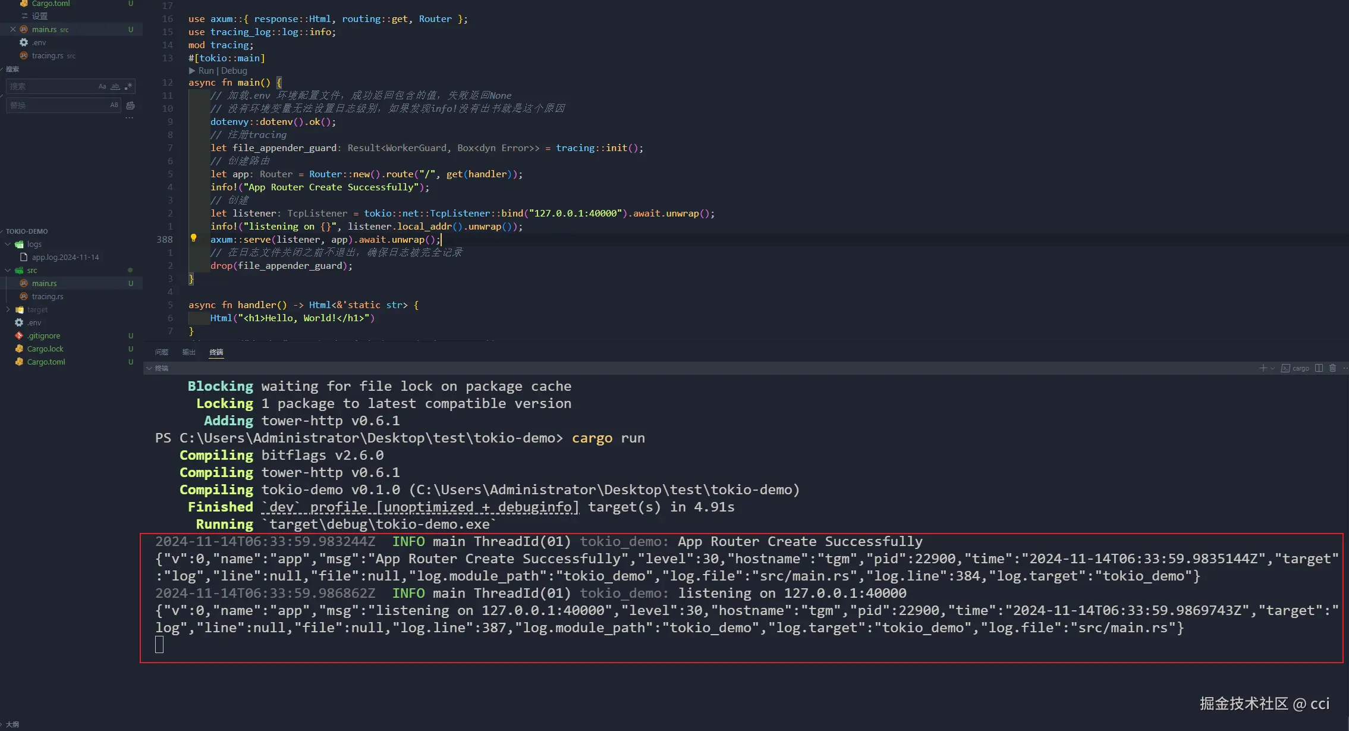
Task: Click the new terminal plus icon
Action: 1263,368
